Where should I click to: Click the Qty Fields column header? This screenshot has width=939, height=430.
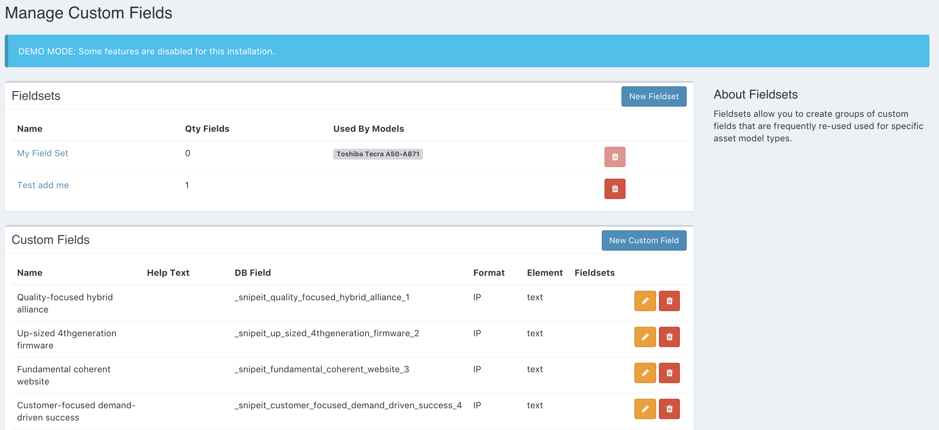(x=207, y=128)
